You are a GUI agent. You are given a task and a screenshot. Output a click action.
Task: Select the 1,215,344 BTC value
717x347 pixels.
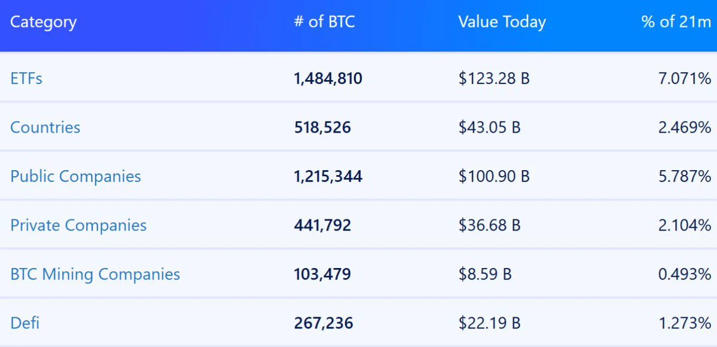point(328,177)
